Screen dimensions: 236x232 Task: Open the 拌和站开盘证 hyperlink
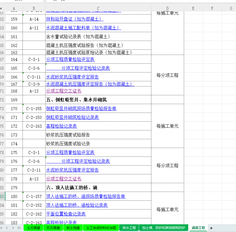[75, 19]
